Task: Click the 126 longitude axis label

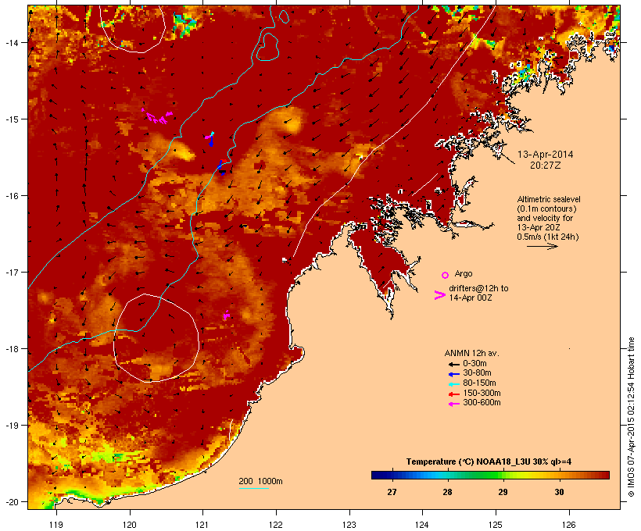Action: [569, 525]
